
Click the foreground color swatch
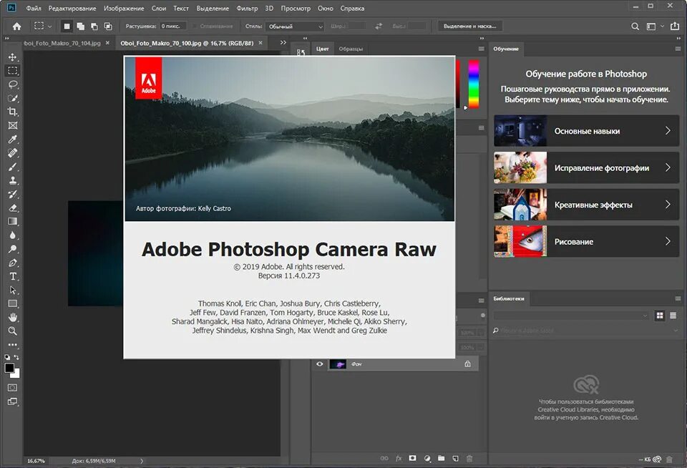(x=9, y=368)
